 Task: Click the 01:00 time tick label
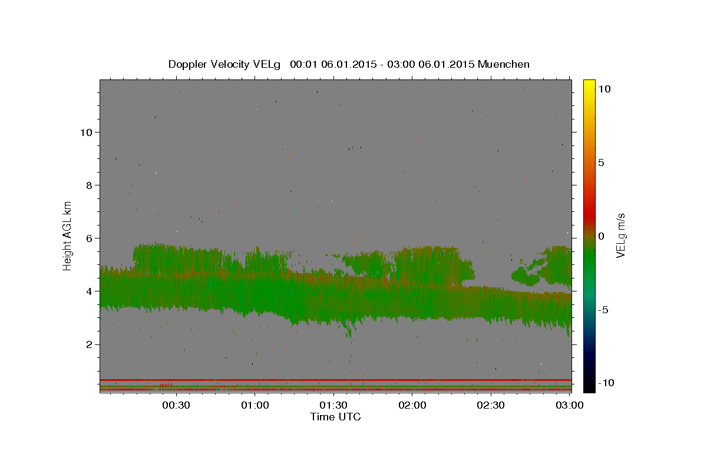pyautogui.click(x=255, y=406)
